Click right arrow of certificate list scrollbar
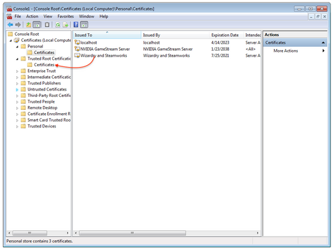The height and width of the screenshot is (251, 333). point(258,233)
